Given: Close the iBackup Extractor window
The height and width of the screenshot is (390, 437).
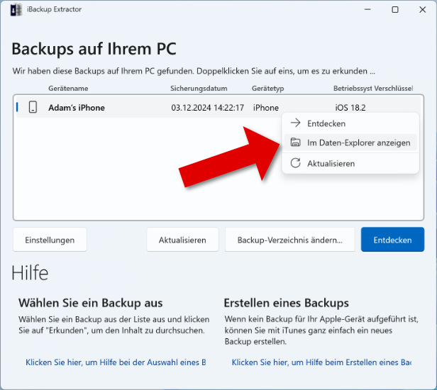Looking at the screenshot, I should (x=423, y=9).
